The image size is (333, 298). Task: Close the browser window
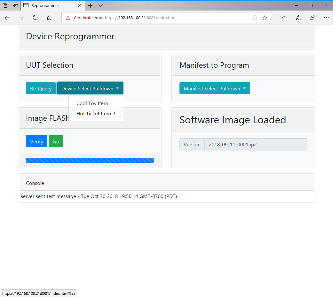pos(326,5)
